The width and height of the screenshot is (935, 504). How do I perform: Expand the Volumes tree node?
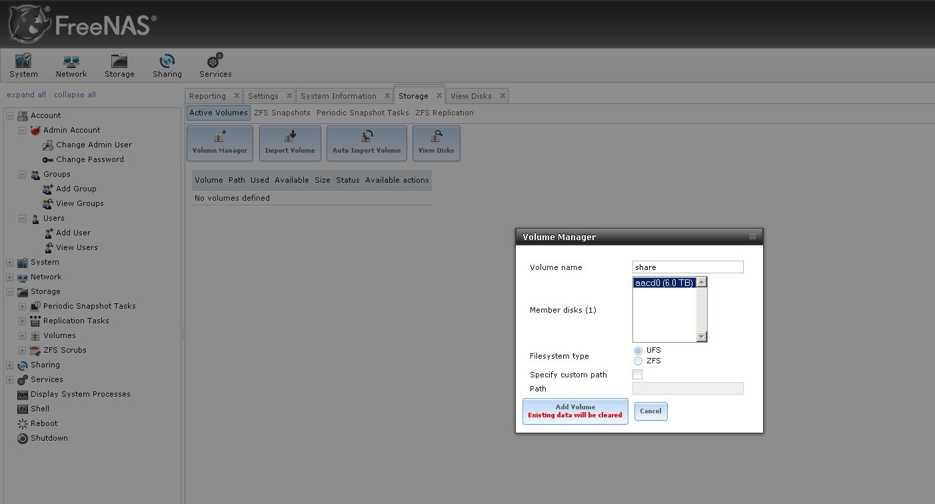coord(22,336)
